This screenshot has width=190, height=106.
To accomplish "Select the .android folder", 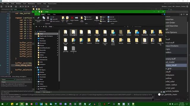I will [65, 33].
